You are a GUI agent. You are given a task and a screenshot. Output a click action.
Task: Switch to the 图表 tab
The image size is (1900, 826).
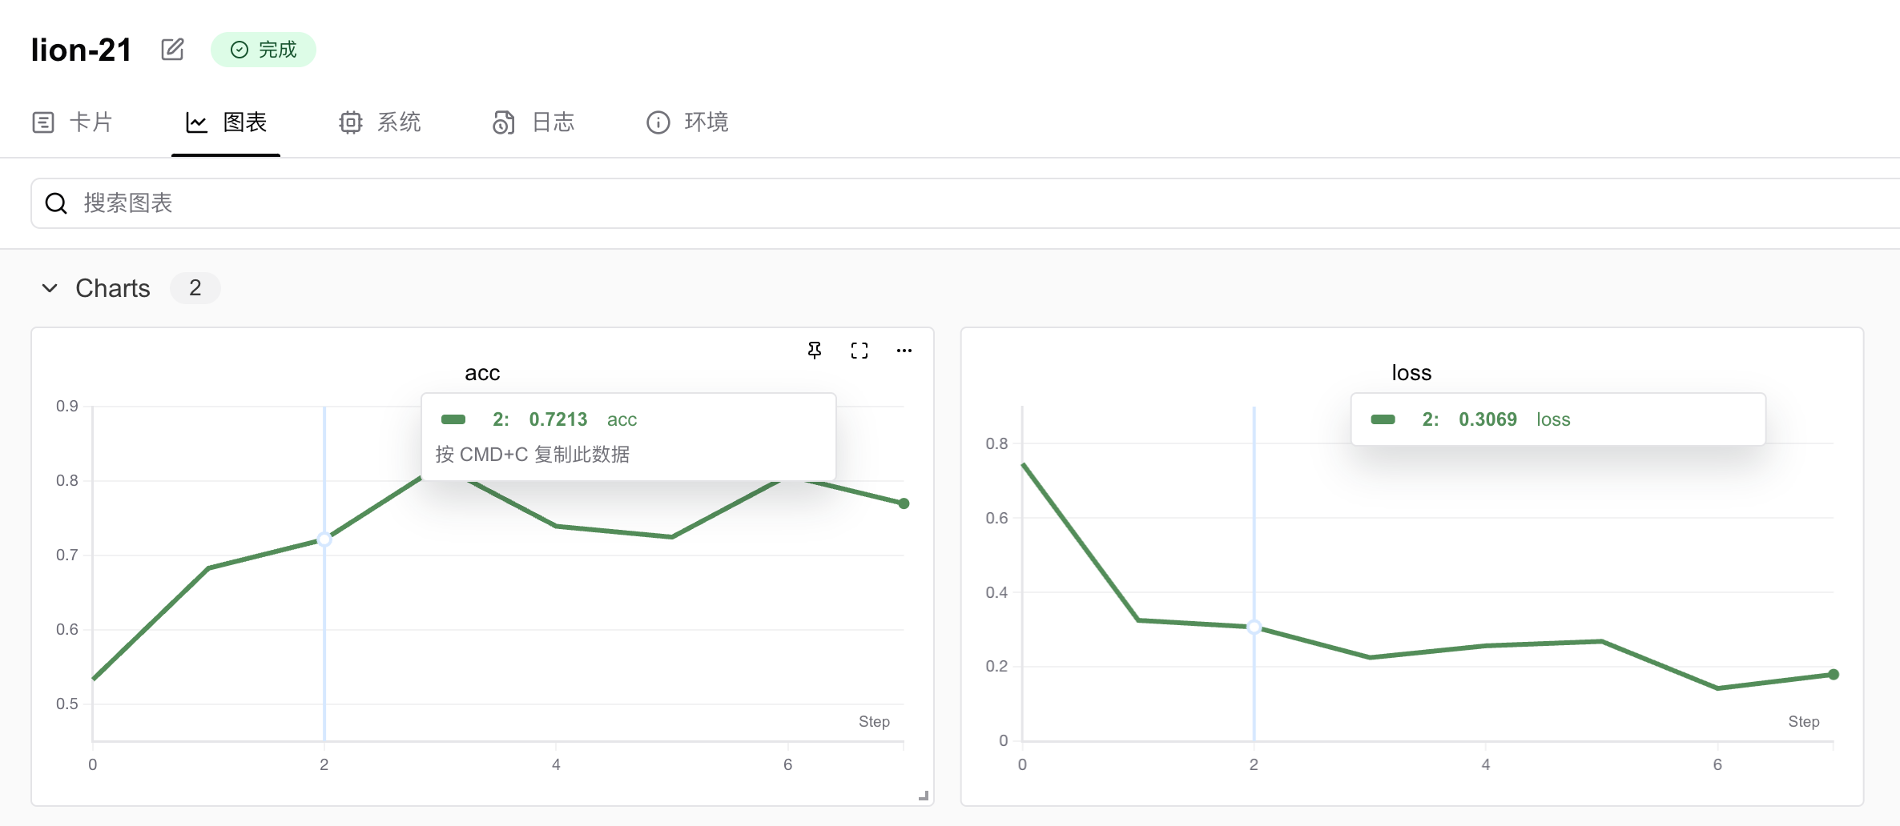(x=227, y=122)
